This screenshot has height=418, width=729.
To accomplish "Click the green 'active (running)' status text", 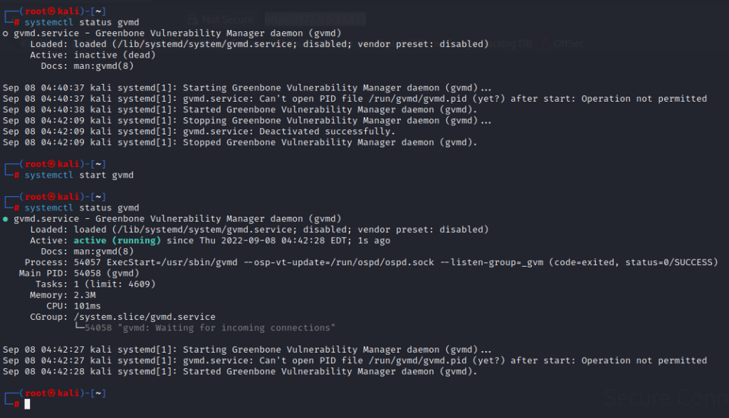I will [117, 240].
